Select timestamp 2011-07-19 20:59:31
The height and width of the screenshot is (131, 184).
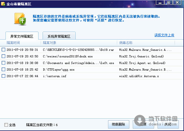coord(22,50)
